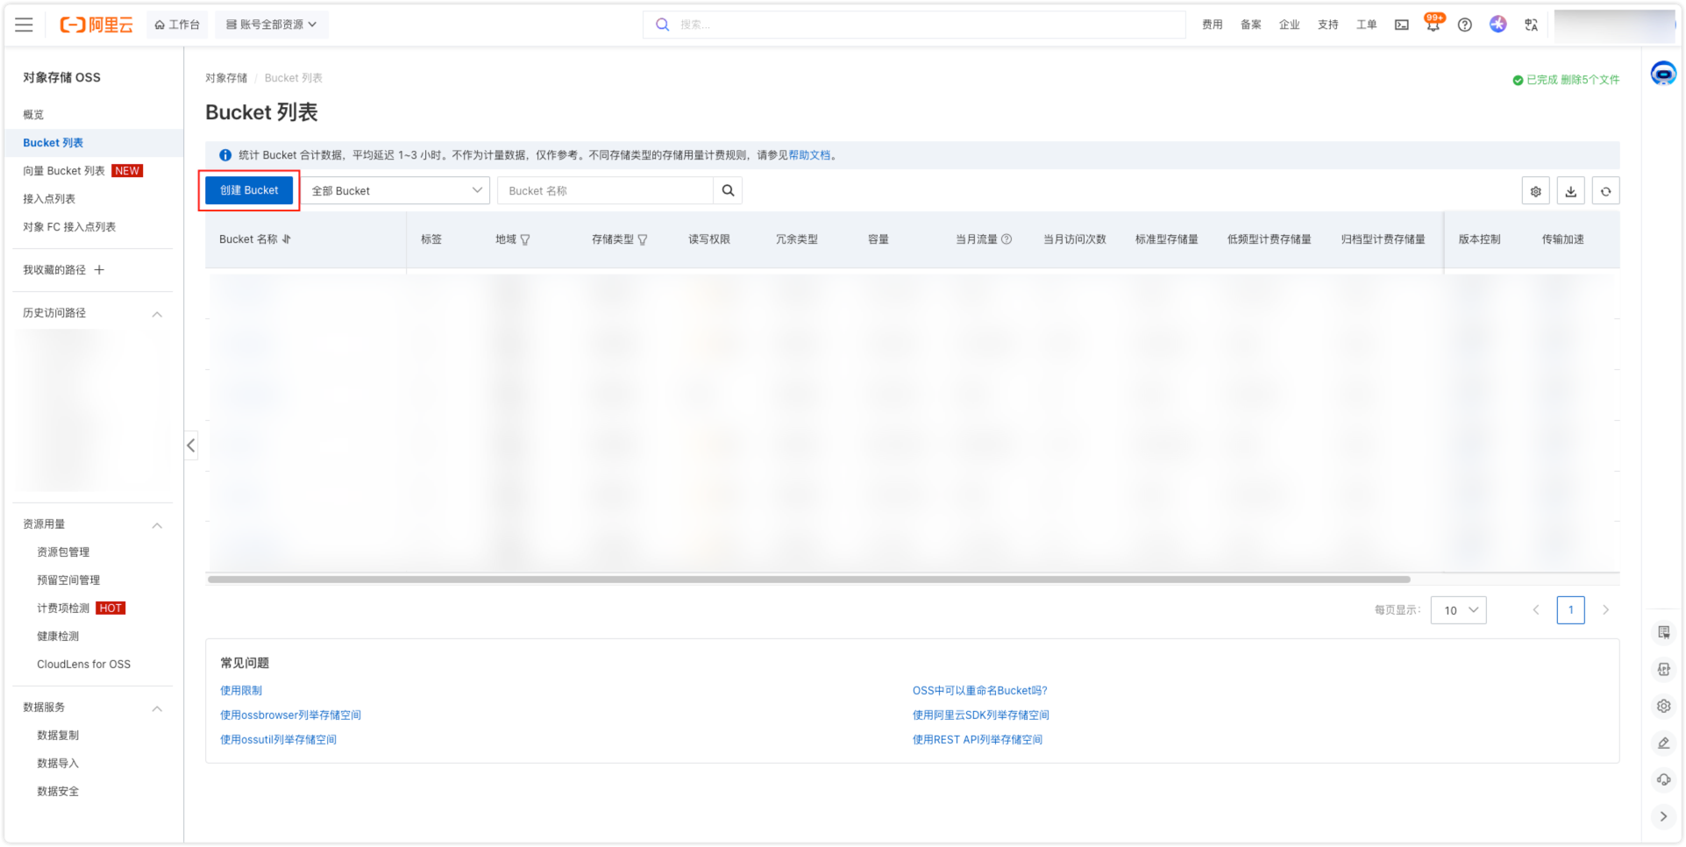Sort by Bucket 名称 column
This screenshot has width=1686, height=847.
tap(287, 239)
